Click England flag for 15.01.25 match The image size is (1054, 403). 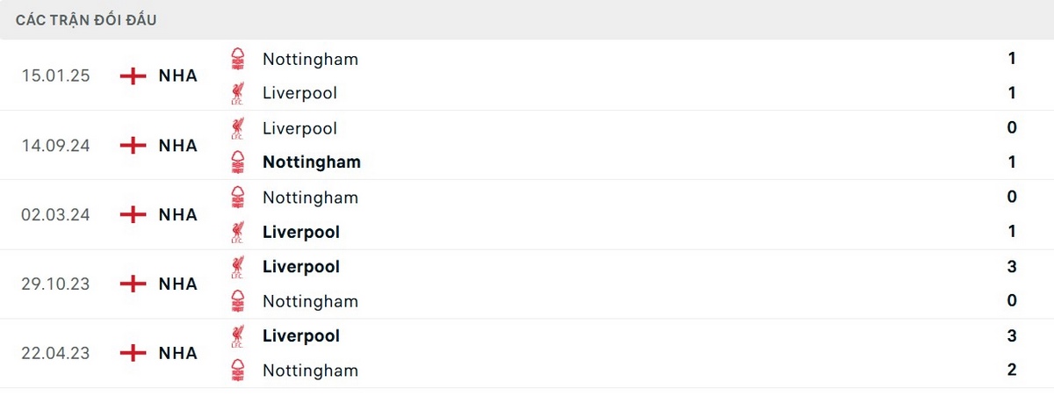pos(133,76)
